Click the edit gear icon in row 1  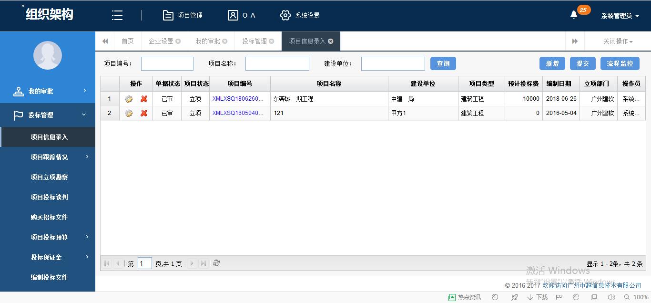tap(129, 99)
